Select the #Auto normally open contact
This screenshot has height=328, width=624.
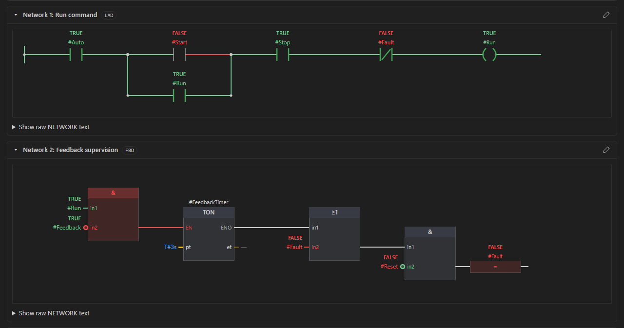point(76,55)
